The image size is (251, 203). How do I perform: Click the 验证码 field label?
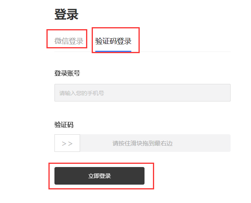click(x=64, y=125)
